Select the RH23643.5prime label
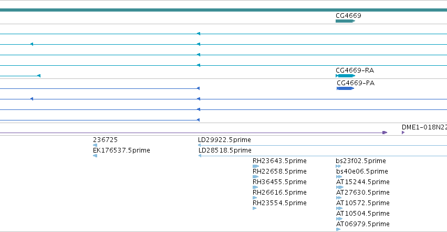This screenshot has width=447, height=232. 279,160
